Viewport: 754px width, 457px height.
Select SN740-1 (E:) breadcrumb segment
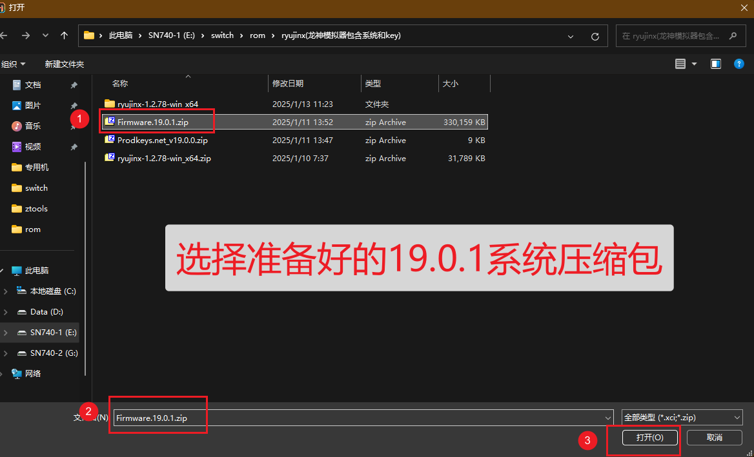[172, 35]
